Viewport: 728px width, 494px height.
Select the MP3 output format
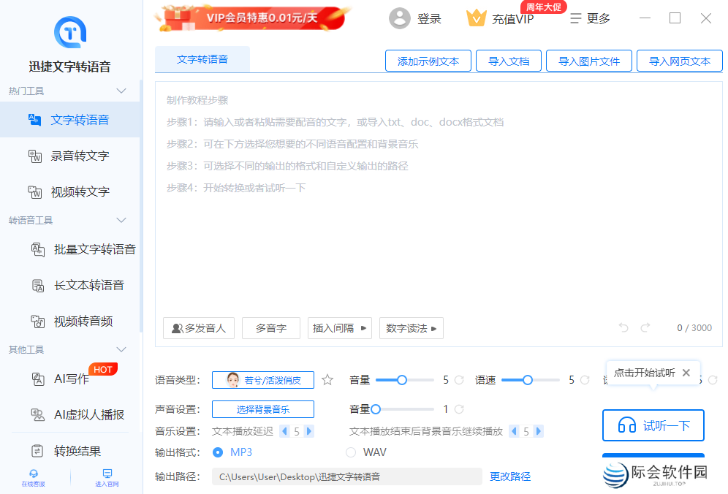pos(218,452)
